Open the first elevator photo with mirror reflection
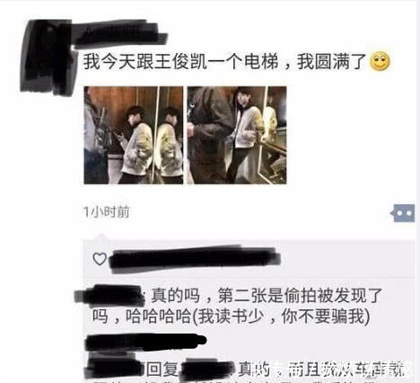The image size is (420, 383). (x=134, y=135)
